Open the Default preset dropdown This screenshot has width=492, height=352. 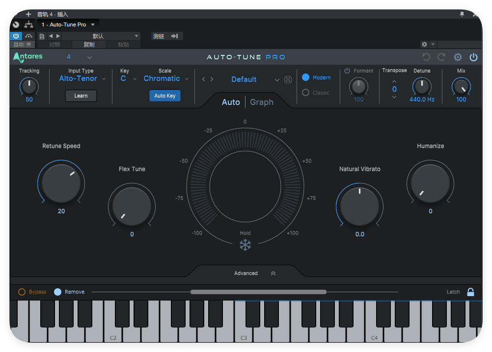tap(255, 79)
